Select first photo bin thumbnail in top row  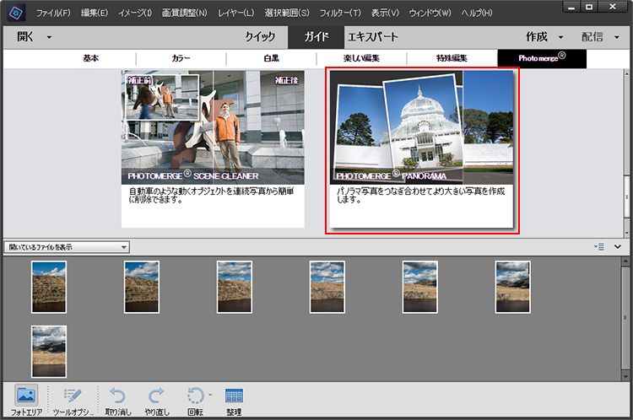click(49, 287)
